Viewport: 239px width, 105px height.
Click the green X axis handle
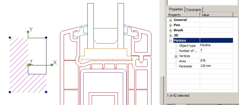[52, 65]
